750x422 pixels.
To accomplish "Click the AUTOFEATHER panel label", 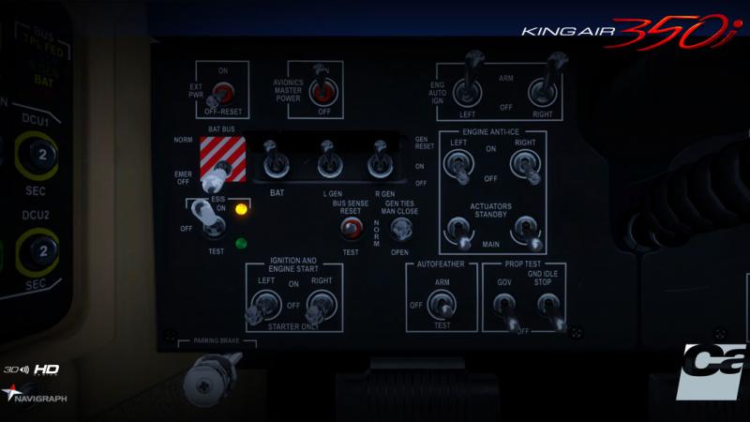I will click(x=441, y=264).
